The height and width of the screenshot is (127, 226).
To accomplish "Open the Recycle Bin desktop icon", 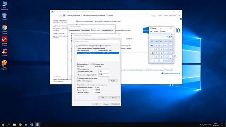I will 4,17.
